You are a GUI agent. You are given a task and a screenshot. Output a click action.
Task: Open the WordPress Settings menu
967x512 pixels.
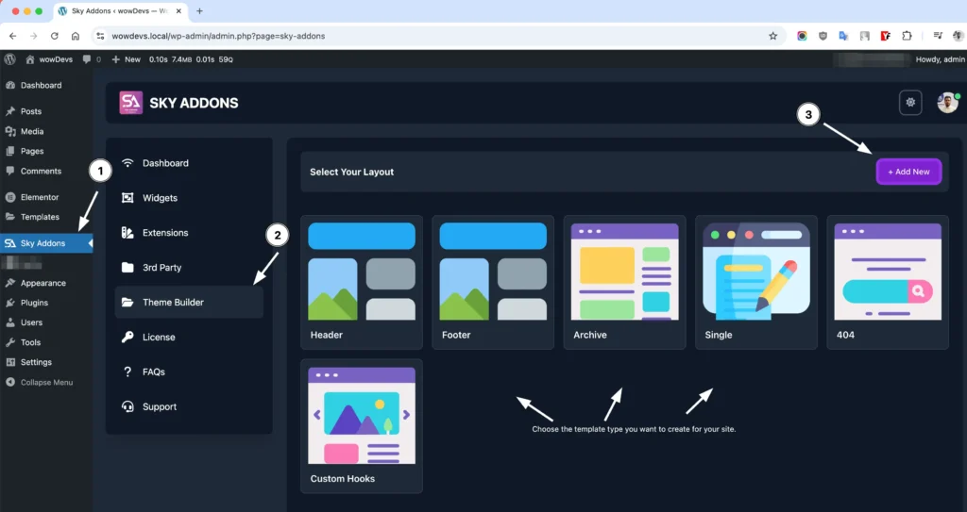[x=46, y=362]
